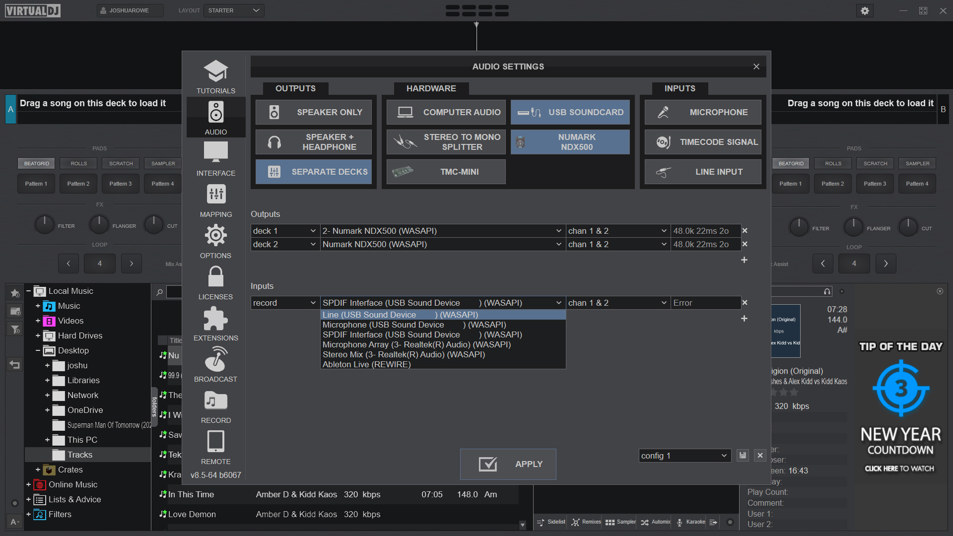This screenshot has width=953, height=536.
Task: Adjust the left deck FLANGER knob
Action: [x=99, y=225]
